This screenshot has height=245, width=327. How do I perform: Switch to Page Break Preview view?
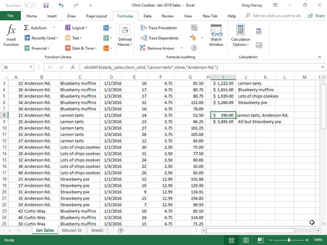[x=260, y=240]
